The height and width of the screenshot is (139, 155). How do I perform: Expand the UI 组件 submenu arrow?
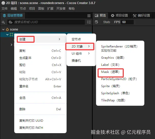(89, 53)
